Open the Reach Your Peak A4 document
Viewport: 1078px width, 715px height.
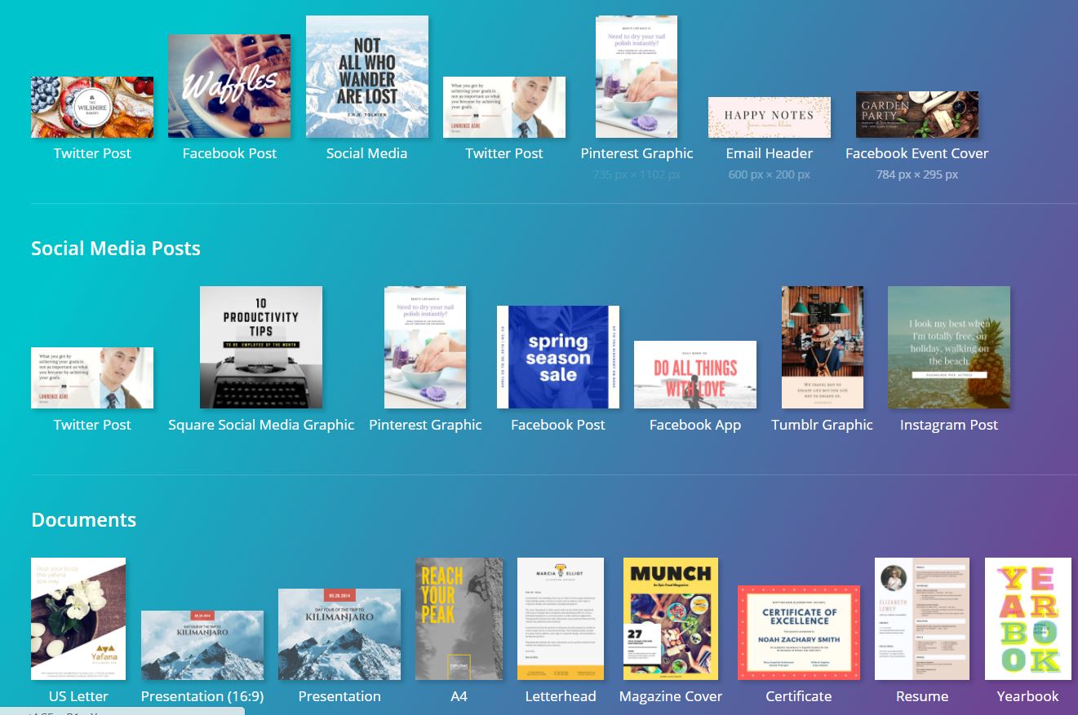(459, 618)
